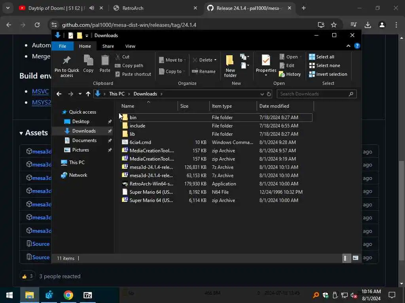405x303 pixels.
Task: Sort by the Item type column header
Action: [233, 106]
